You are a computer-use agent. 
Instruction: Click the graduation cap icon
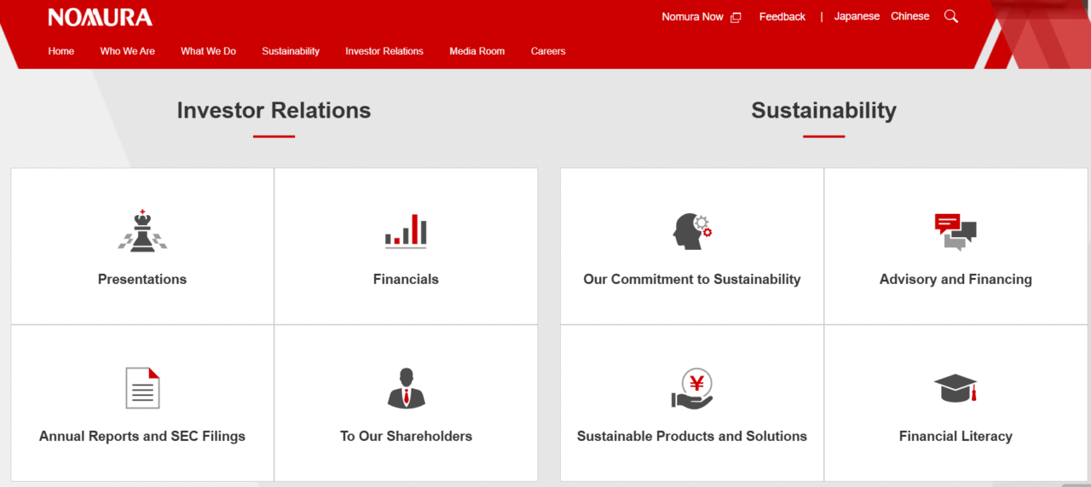tap(955, 388)
